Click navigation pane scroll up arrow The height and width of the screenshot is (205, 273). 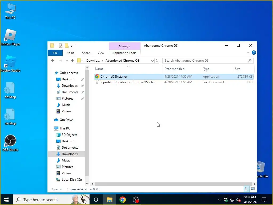(87, 68)
